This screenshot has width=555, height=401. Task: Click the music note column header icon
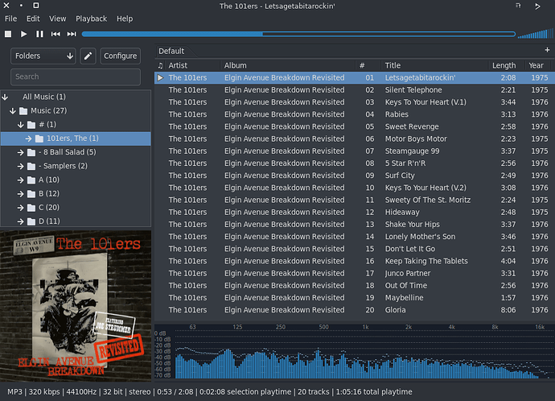pyautogui.click(x=161, y=65)
